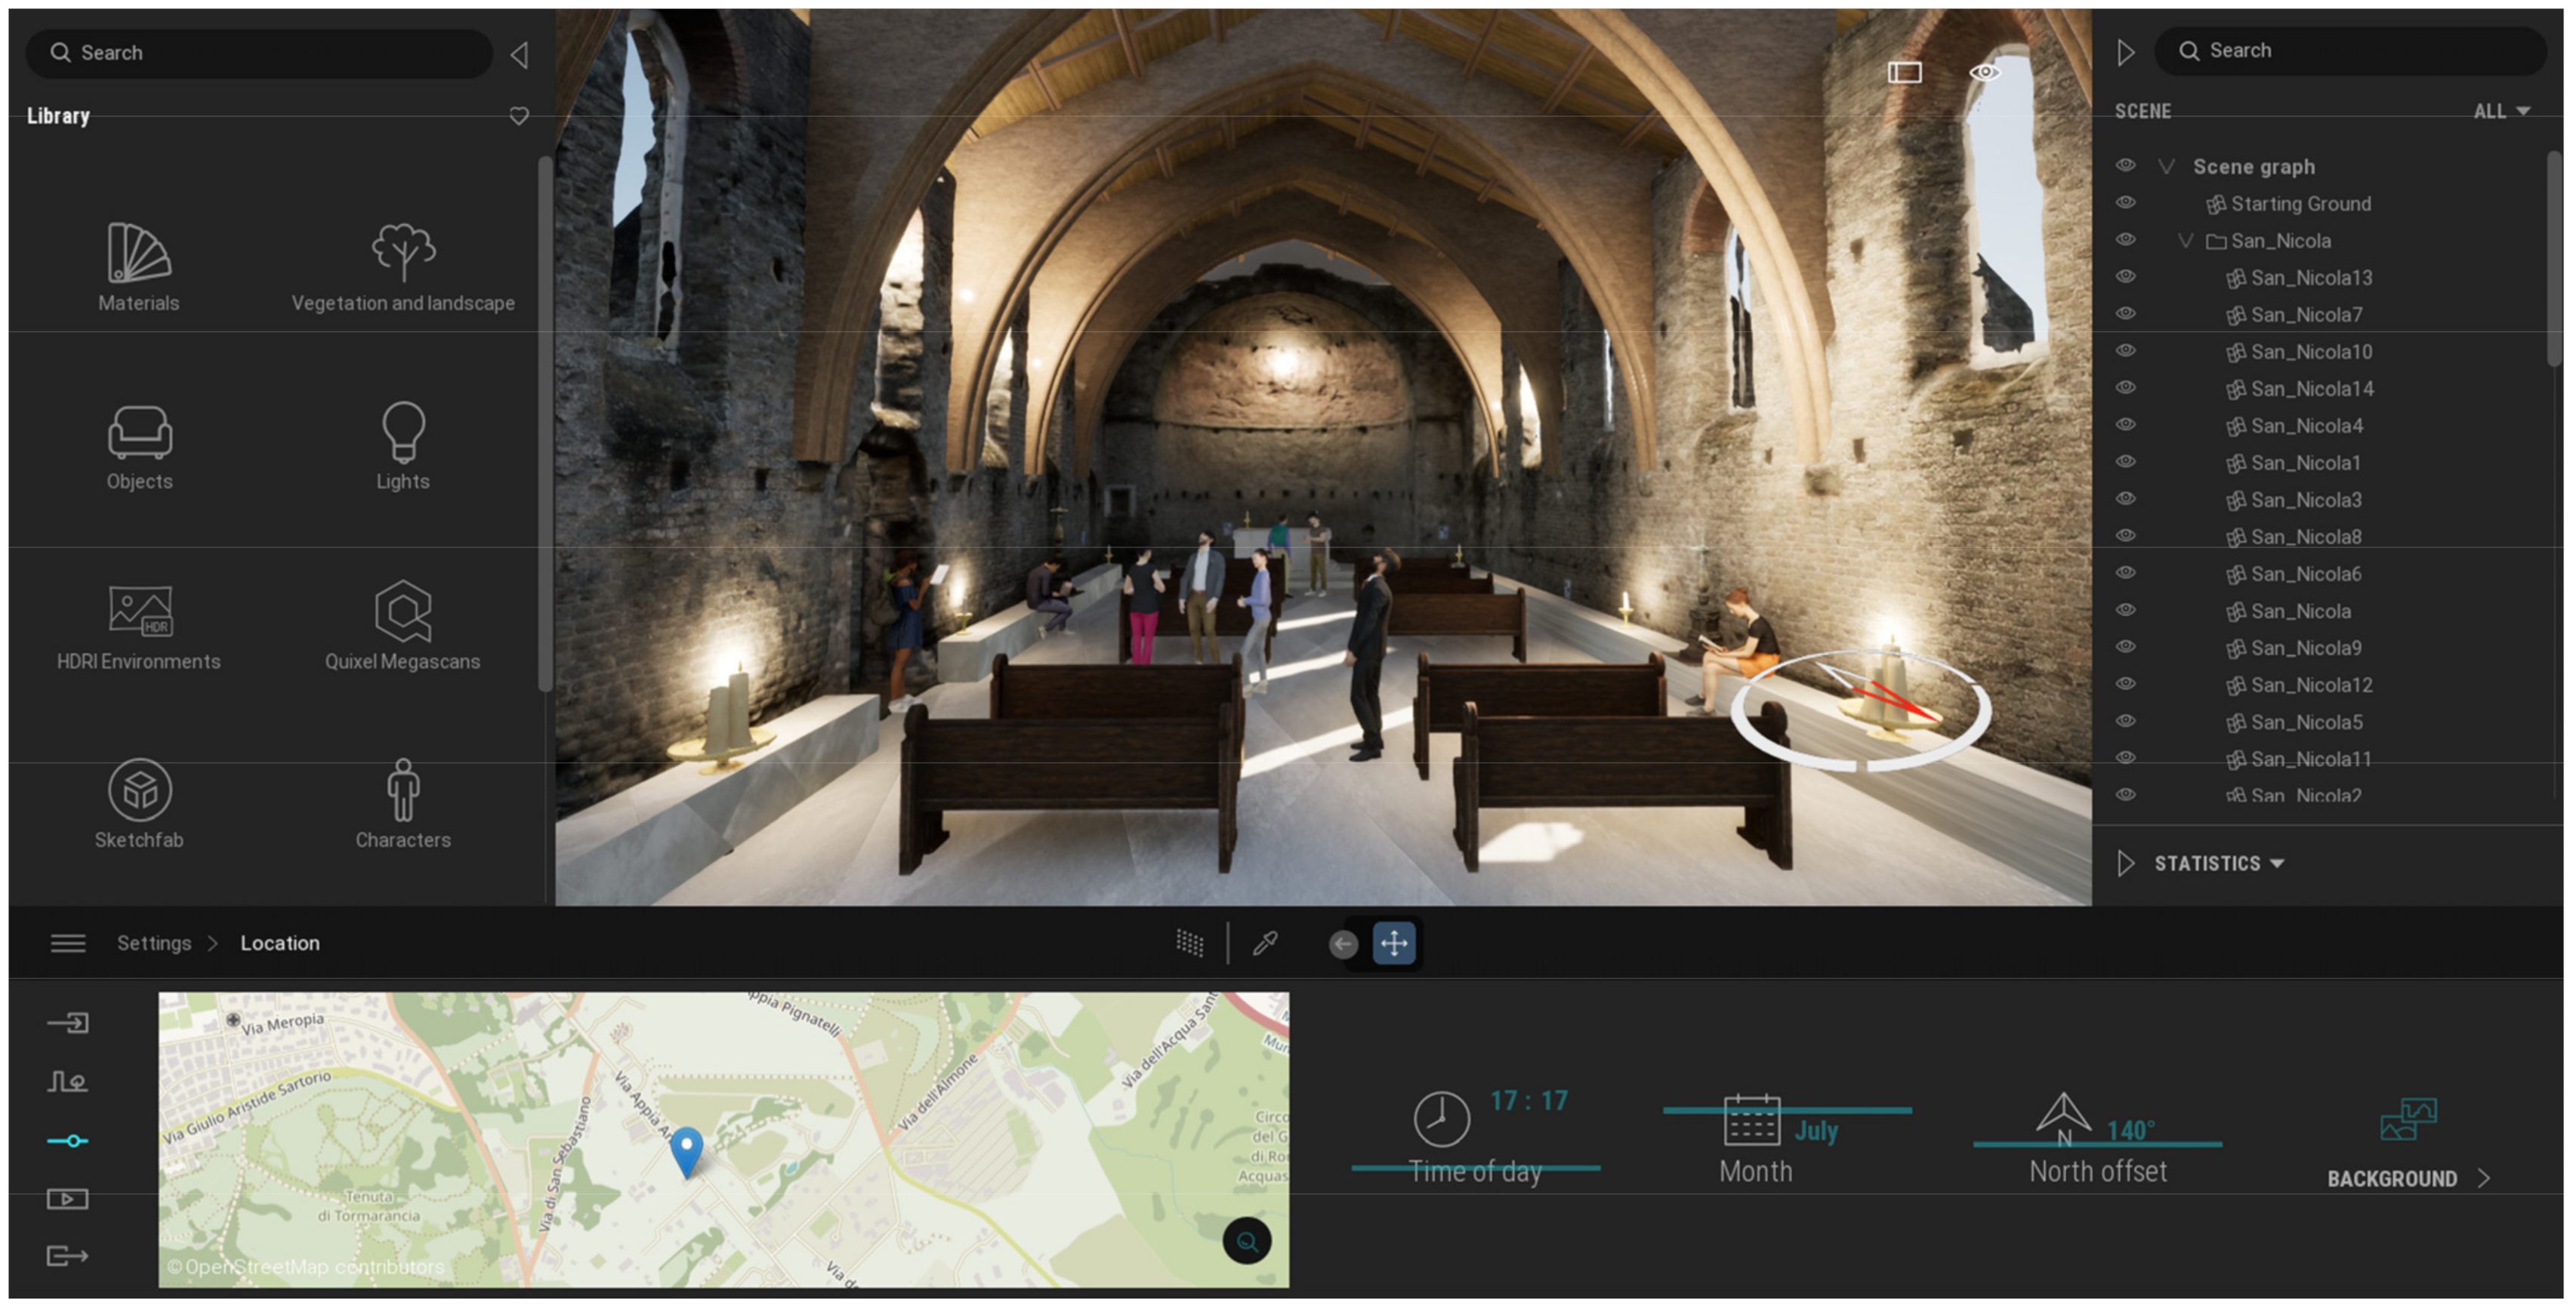2576x1309 pixels.
Task: Click the map search magnifier button
Action: pyautogui.click(x=1247, y=1241)
